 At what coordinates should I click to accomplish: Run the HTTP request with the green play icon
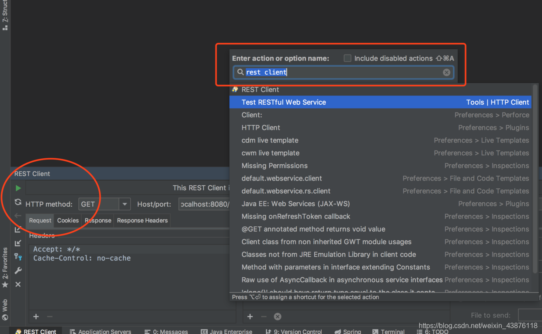[x=18, y=188]
